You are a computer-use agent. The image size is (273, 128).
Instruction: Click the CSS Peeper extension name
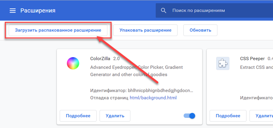click(x=252, y=59)
